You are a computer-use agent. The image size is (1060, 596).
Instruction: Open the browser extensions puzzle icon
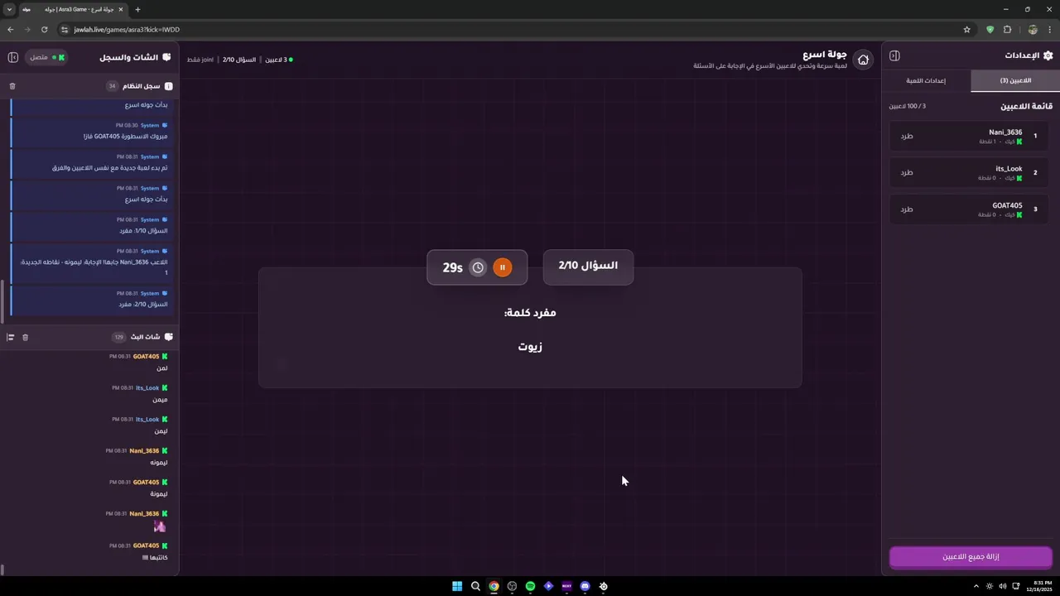pyautogui.click(x=1007, y=29)
